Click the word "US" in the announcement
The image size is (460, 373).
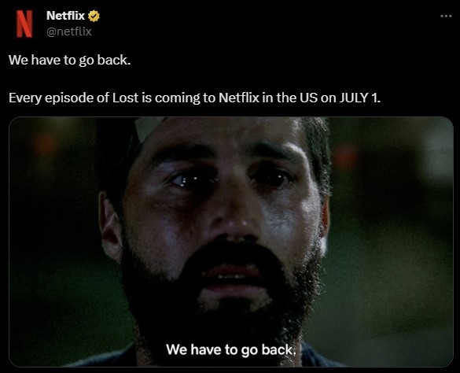coord(308,98)
